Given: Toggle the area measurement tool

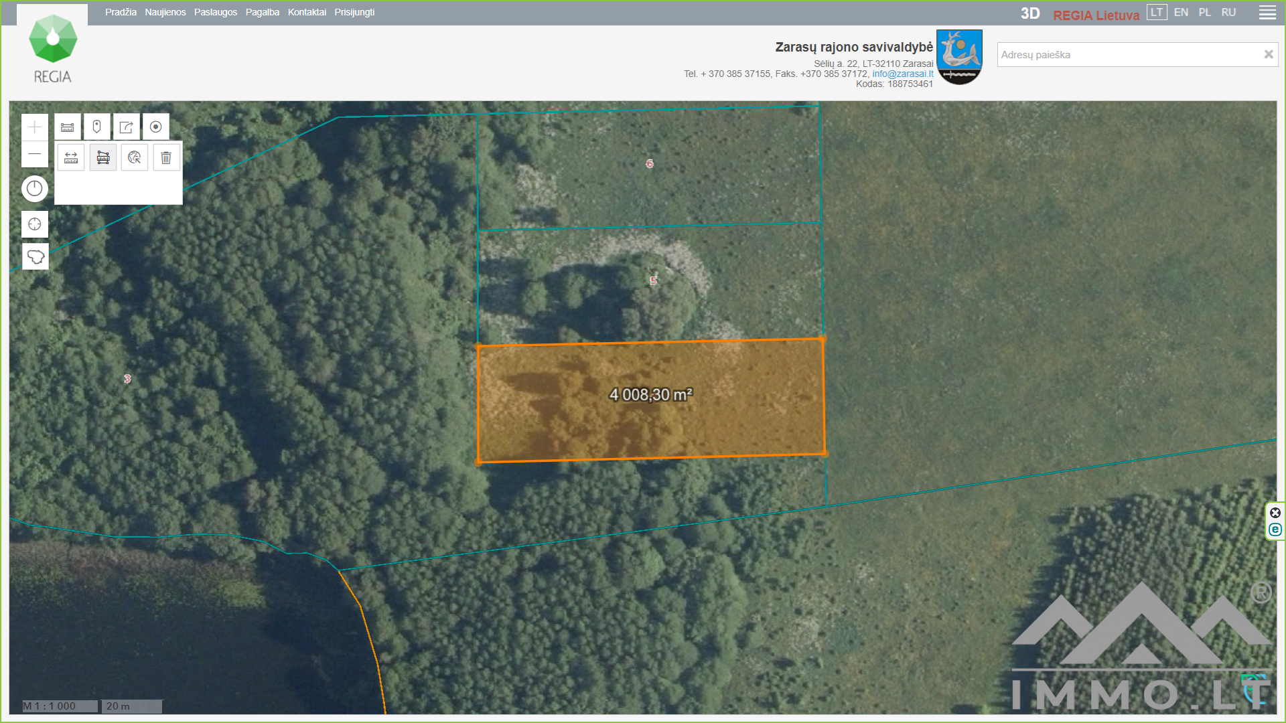Looking at the screenshot, I should 103,158.
